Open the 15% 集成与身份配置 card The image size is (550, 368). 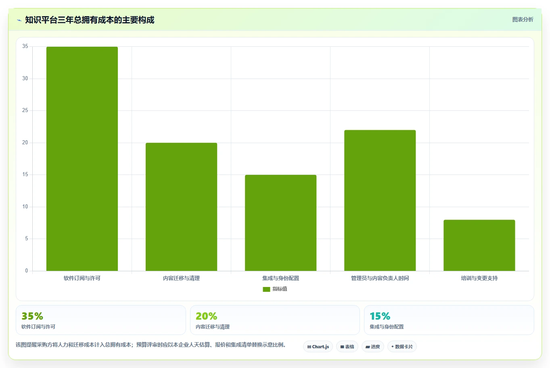pyautogui.click(x=449, y=320)
